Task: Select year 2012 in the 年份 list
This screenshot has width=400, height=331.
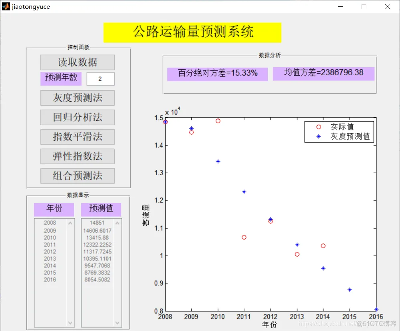Action: click(x=50, y=251)
